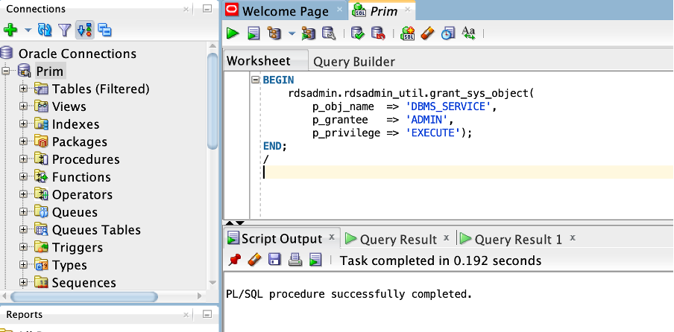Expand the Procedures node
Viewport: 674px width, 332px height.
tap(23, 159)
